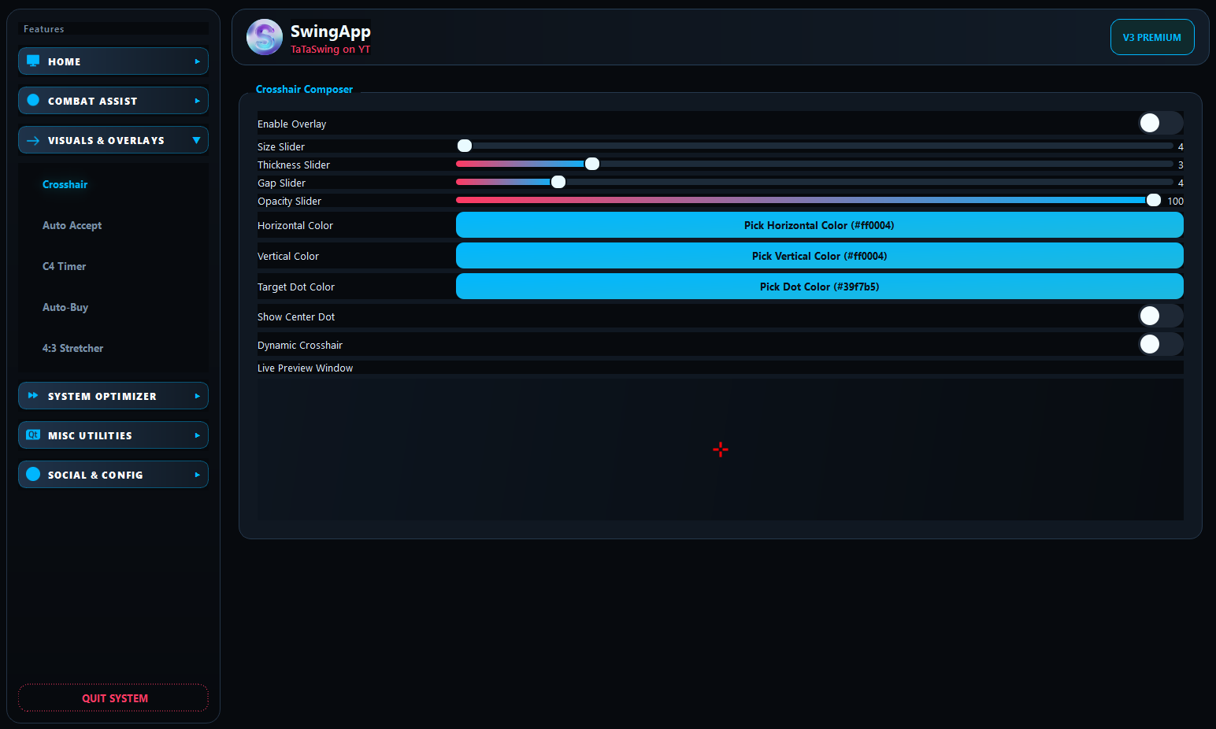1216x729 pixels.
Task: Click the Combat Assist circle icon
Action: click(x=33, y=100)
